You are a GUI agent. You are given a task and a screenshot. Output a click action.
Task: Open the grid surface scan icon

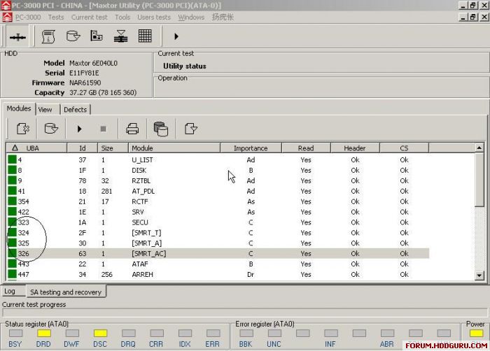pyautogui.click(x=145, y=36)
